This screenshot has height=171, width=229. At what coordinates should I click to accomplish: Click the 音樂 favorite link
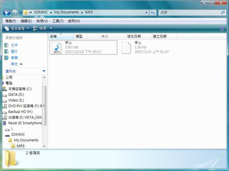click(14, 58)
